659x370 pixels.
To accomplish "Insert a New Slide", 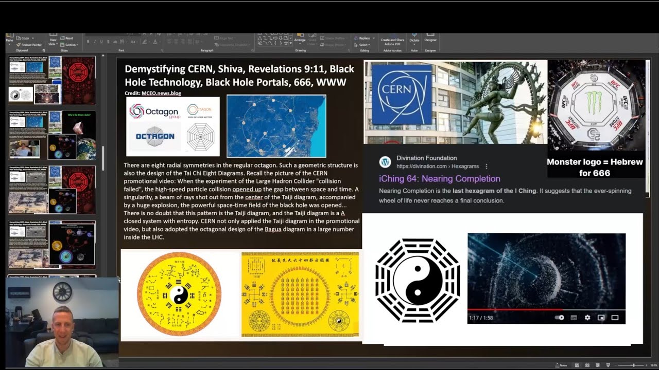I will point(53,40).
